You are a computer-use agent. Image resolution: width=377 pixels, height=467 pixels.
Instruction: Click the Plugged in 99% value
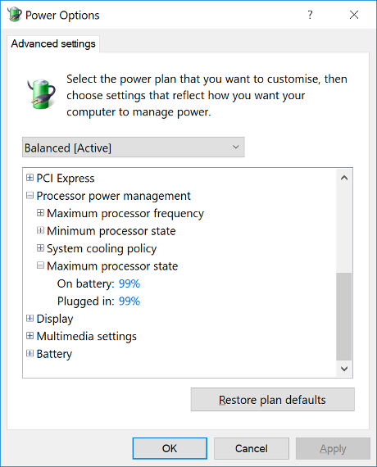(x=129, y=302)
